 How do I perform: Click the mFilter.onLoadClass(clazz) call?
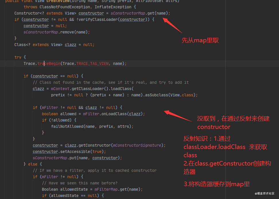(x=113, y=114)
